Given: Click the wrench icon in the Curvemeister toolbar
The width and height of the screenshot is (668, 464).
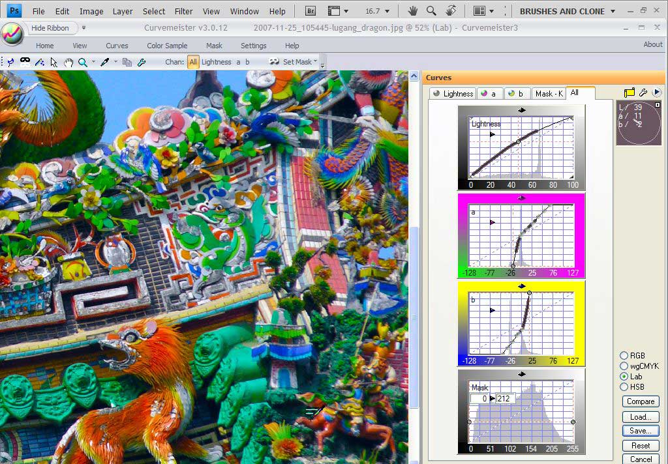Looking at the screenshot, I should coord(142,62).
